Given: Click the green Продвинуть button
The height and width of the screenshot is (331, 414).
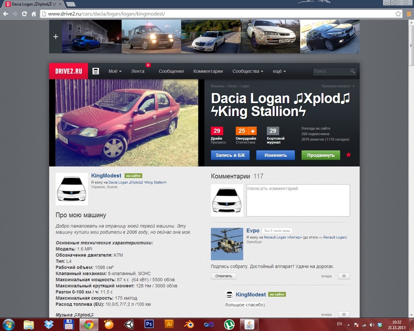Looking at the screenshot, I should (x=321, y=155).
